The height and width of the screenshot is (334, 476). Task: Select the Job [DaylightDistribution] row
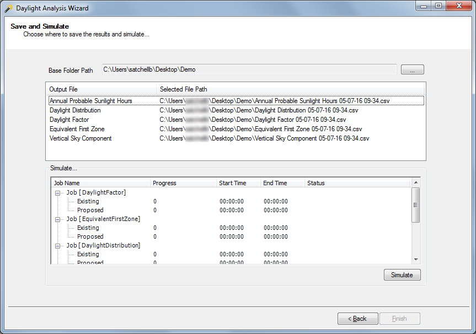(103, 245)
